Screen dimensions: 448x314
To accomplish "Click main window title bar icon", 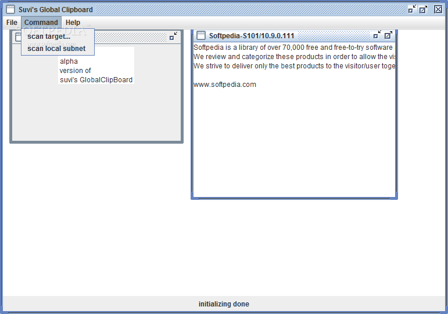I will (x=10, y=9).
